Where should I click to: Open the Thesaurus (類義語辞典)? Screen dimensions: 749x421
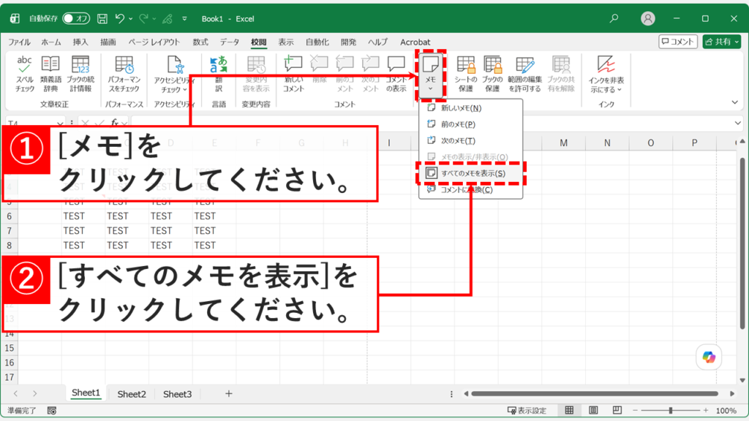pos(50,74)
